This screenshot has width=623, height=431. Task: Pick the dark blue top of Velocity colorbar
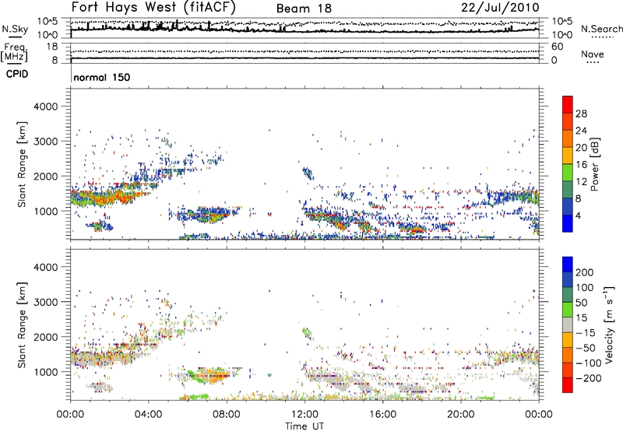pyautogui.click(x=567, y=265)
